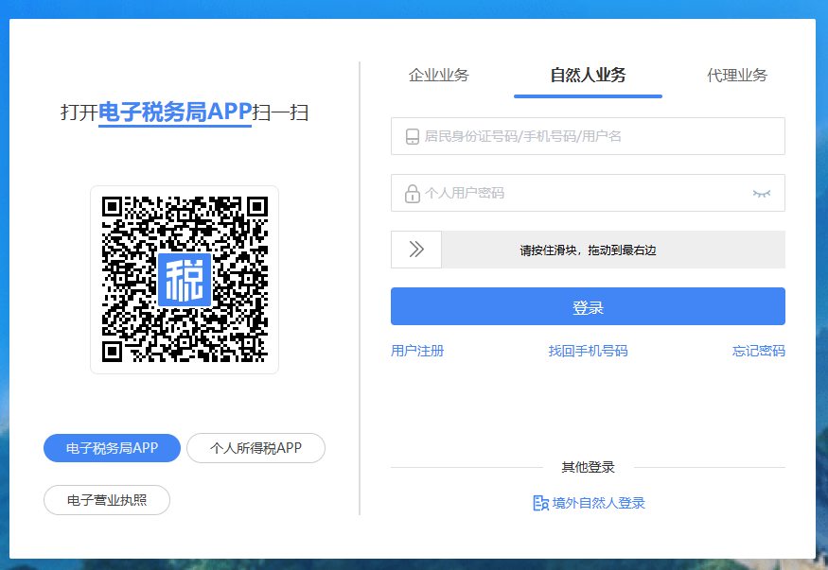Click the double-arrow slider handle
This screenshot has height=570, width=828.
coord(416,250)
